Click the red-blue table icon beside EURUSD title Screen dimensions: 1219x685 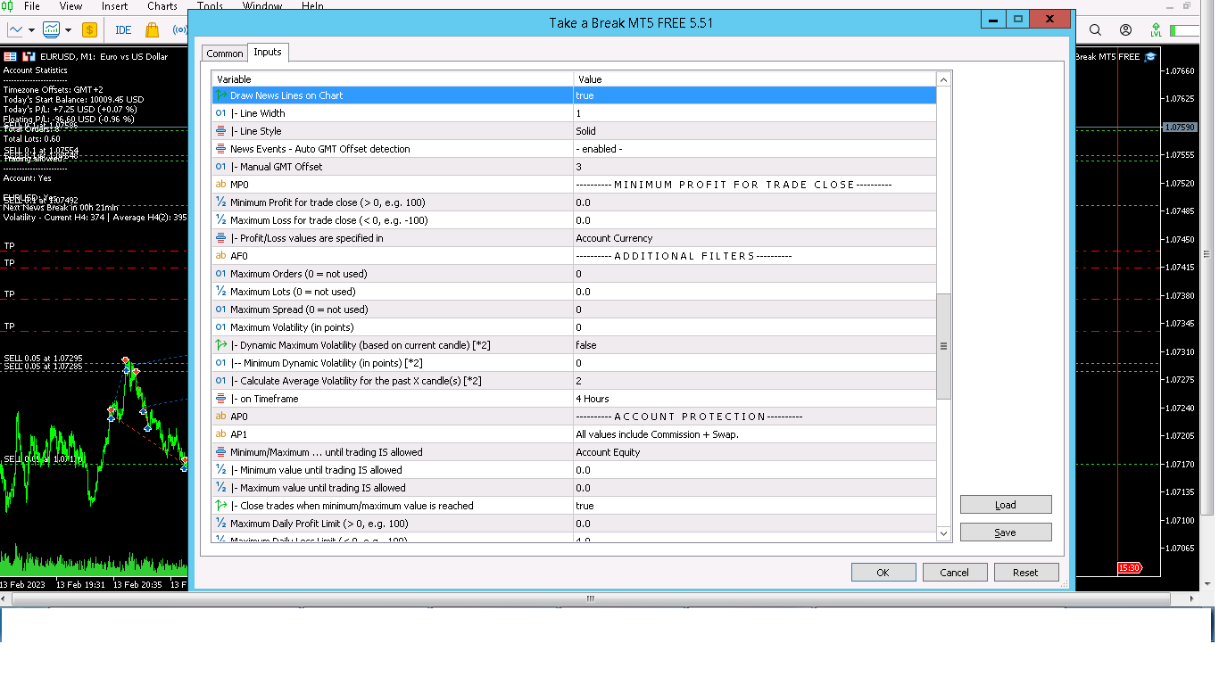point(10,56)
